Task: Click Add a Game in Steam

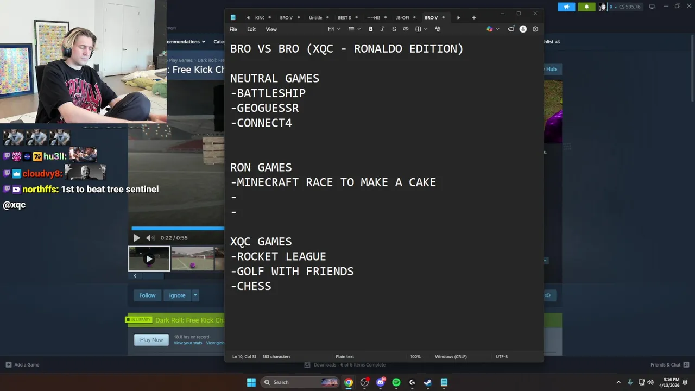Action: click(22, 365)
